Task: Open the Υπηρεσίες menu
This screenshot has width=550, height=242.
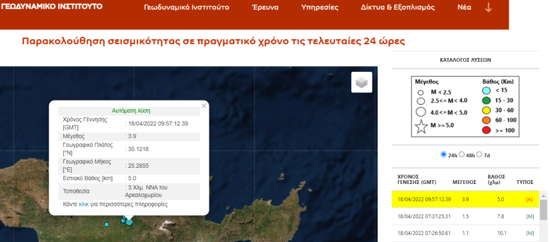Action: (x=319, y=7)
